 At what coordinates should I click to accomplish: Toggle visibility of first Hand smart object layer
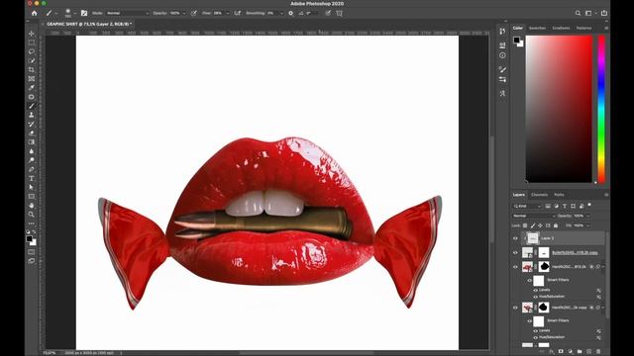tap(515, 267)
